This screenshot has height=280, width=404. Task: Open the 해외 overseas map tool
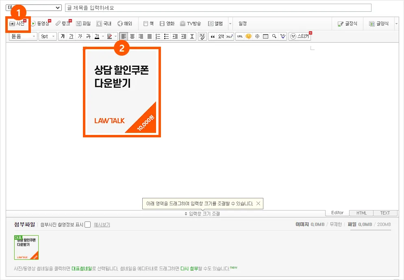click(x=125, y=24)
